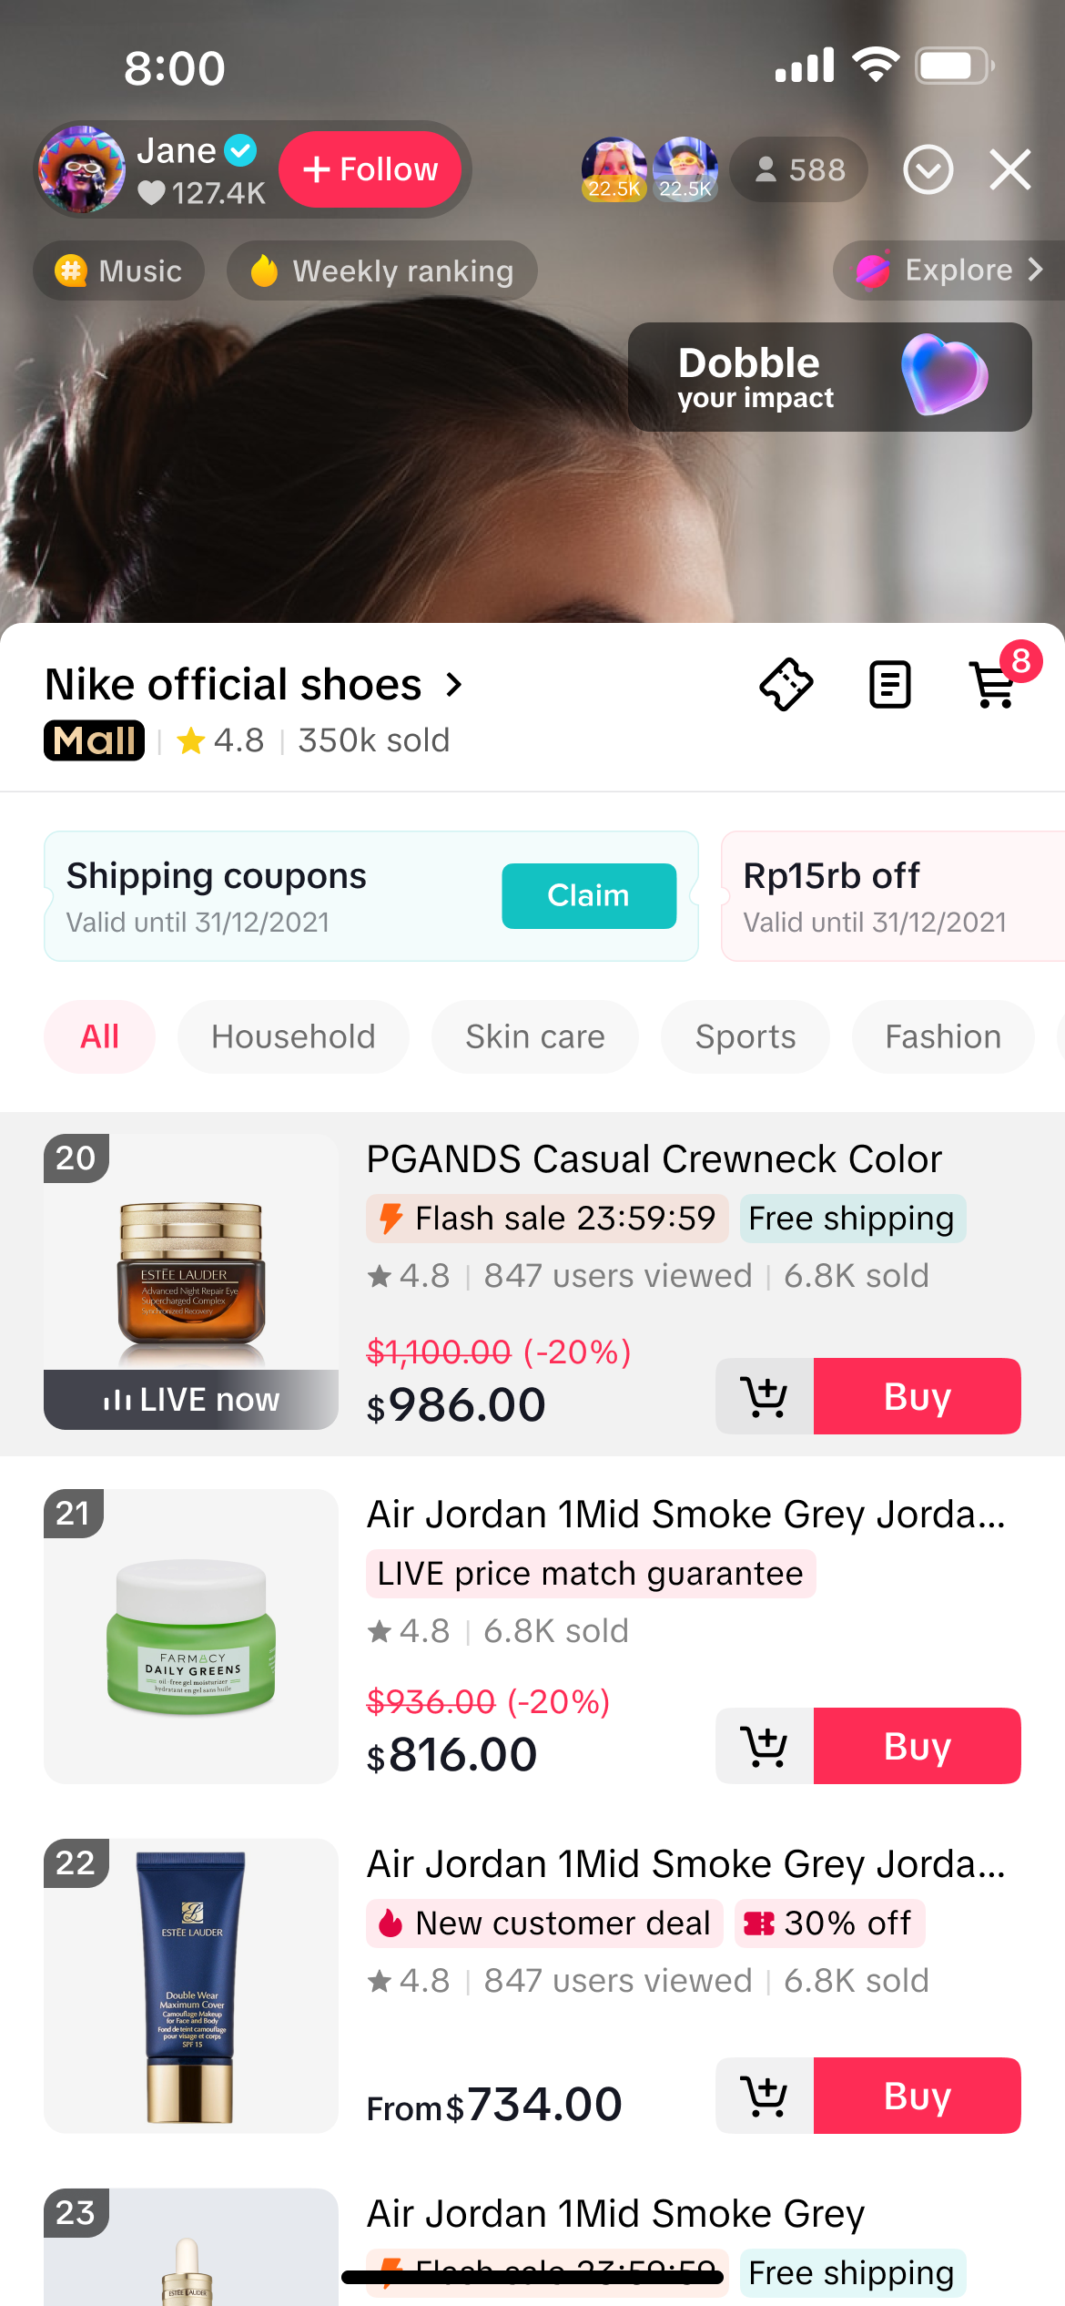Switch to the Skin care tab
The image size is (1065, 2306).
tap(535, 1036)
